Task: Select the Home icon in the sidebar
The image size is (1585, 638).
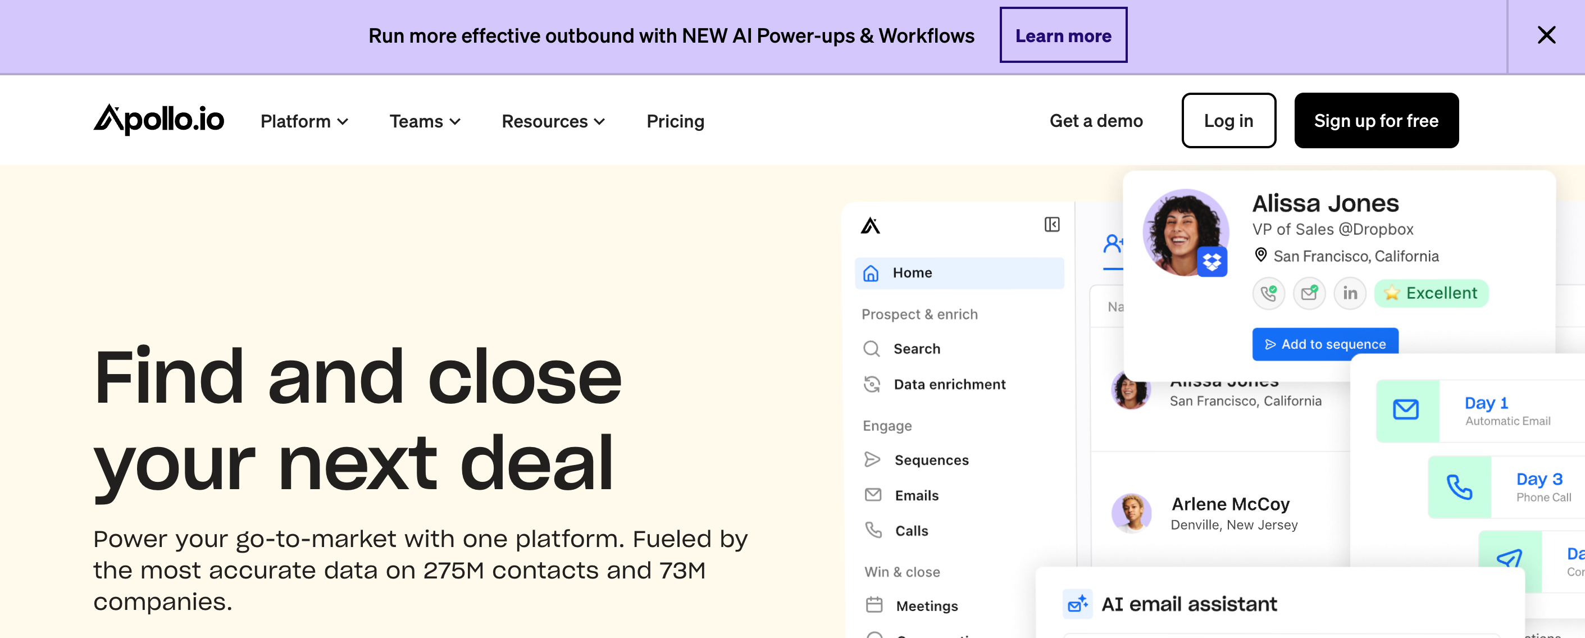Action: point(871,272)
